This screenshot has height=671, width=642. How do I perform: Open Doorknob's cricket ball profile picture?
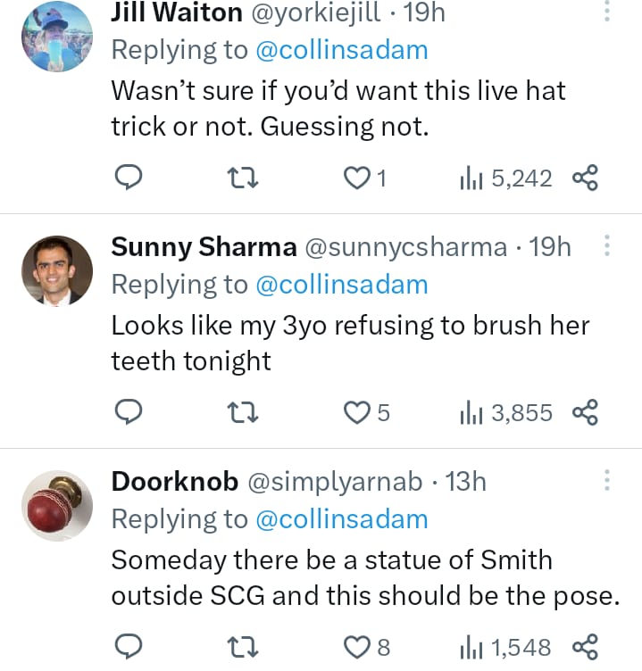(56, 505)
